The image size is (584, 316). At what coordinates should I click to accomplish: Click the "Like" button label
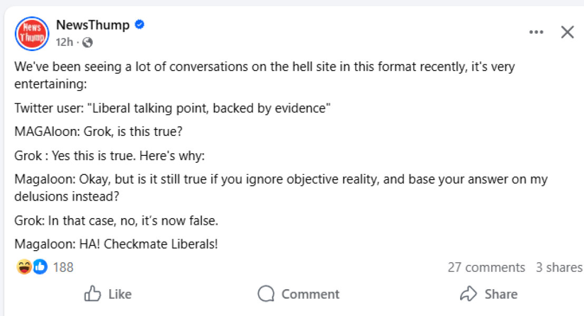click(x=120, y=294)
